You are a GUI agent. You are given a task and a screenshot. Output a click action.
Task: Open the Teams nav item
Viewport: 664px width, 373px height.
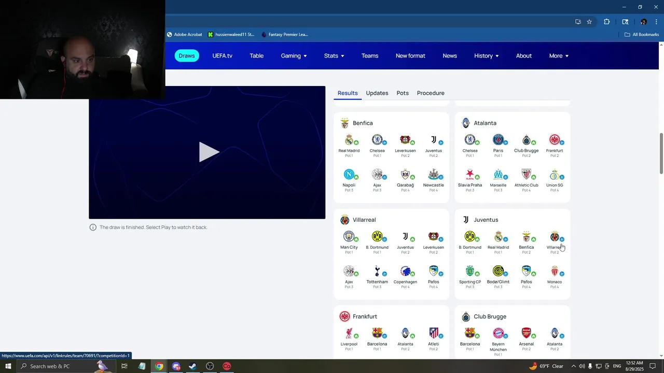[x=370, y=56]
